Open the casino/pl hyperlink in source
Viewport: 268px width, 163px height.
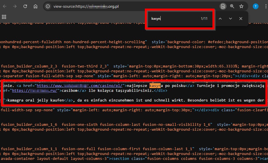pos(79,86)
